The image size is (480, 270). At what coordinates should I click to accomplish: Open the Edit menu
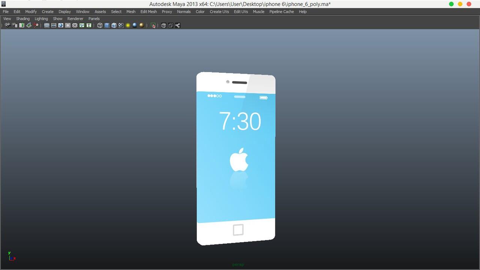click(x=17, y=12)
